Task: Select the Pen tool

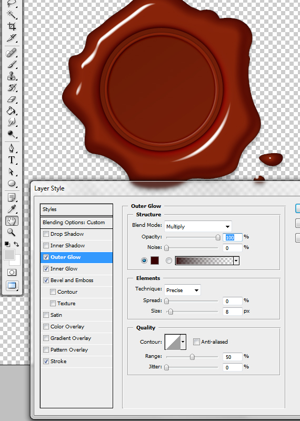Action: [11, 148]
